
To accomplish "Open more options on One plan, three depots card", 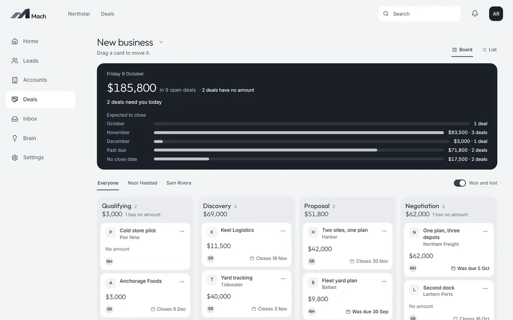I will (485, 231).
